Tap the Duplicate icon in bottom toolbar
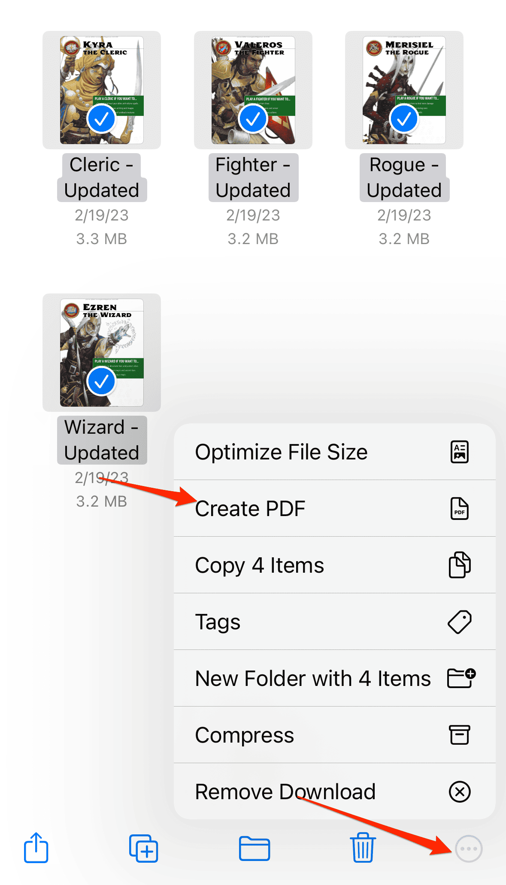 (x=144, y=848)
